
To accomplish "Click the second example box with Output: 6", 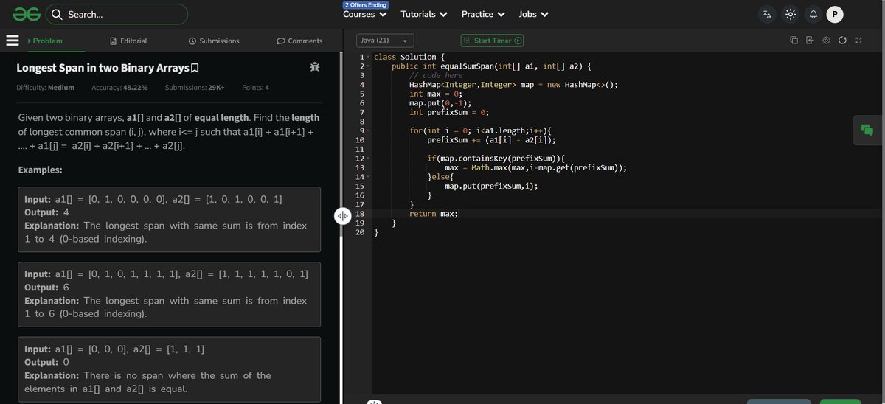I will (169, 294).
